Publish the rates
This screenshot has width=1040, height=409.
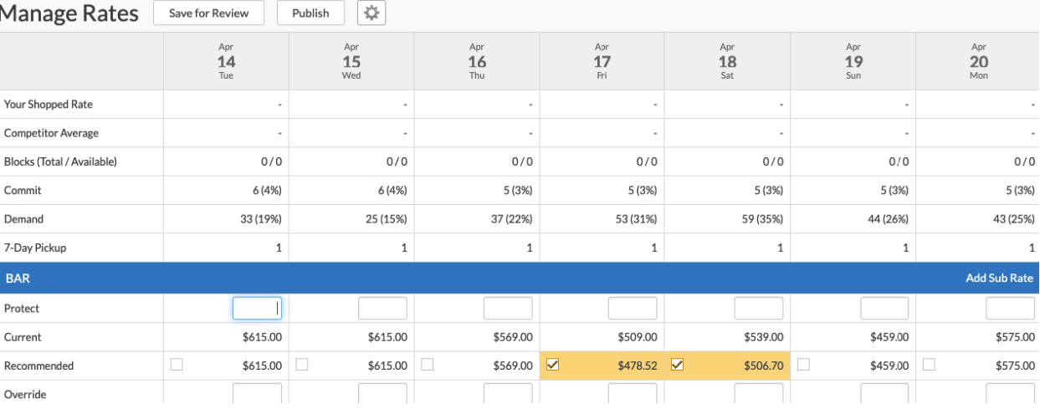(310, 13)
